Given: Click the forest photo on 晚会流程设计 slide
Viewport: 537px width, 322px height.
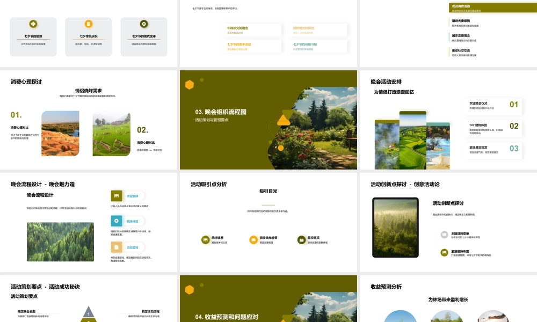Looking at the screenshot, I should 60,241.
